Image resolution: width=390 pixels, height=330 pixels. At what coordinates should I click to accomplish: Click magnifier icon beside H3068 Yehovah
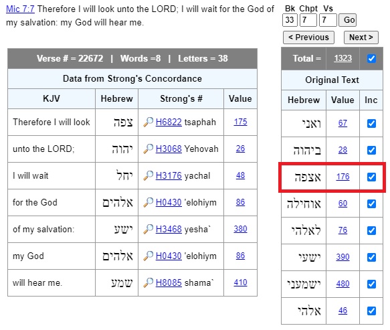coord(149,149)
